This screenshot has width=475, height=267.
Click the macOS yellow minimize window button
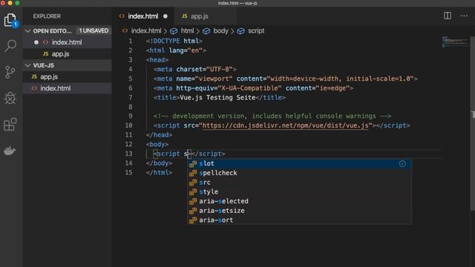point(10,3)
